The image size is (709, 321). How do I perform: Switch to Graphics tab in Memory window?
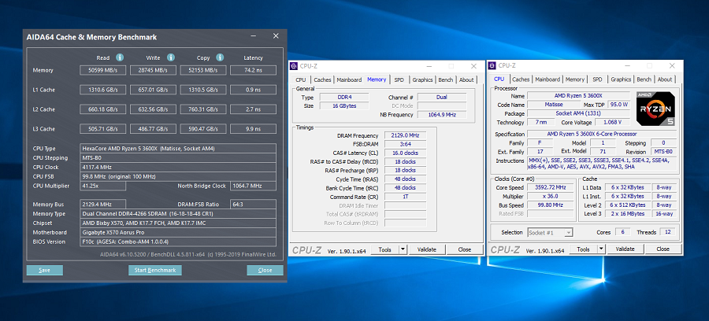pyautogui.click(x=422, y=80)
